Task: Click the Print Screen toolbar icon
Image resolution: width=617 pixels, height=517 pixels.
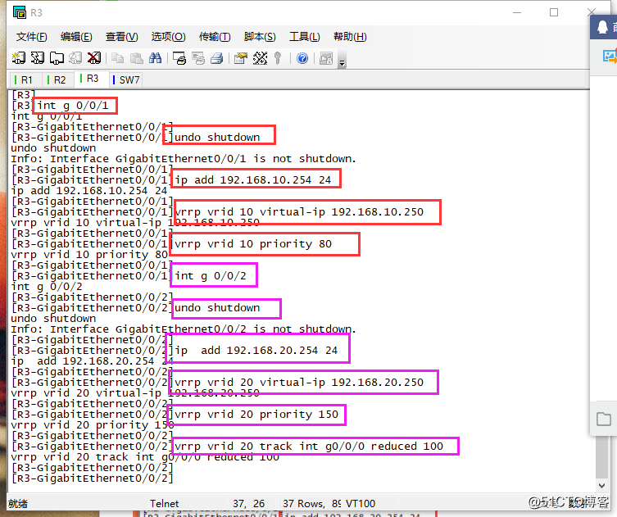Action: [179, 58]
